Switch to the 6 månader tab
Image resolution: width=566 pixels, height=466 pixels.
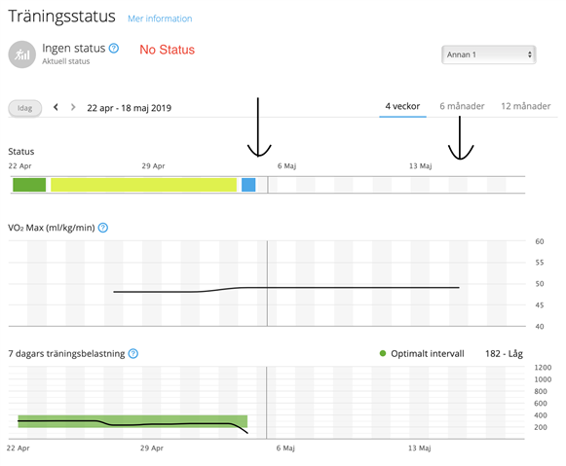pos(462,106)
